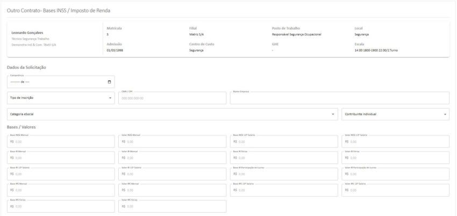This screenshot has width=457, height=216.
Task: Click the Competência month field
Action: point(15,82)
